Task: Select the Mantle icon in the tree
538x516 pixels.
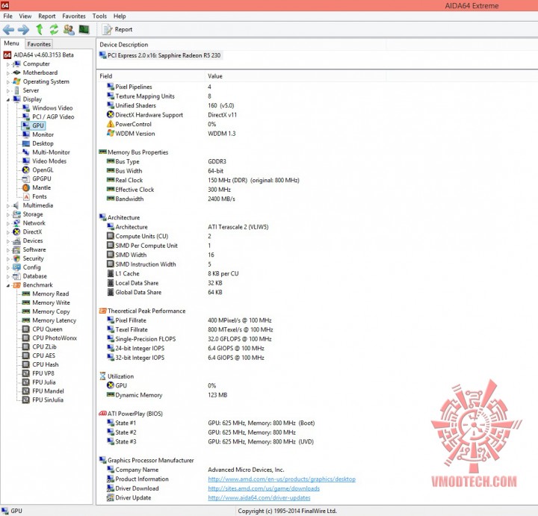Action: click(26, 187)
